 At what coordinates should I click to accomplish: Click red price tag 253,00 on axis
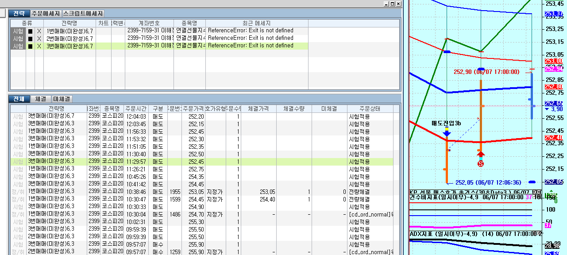click(553, 61)
